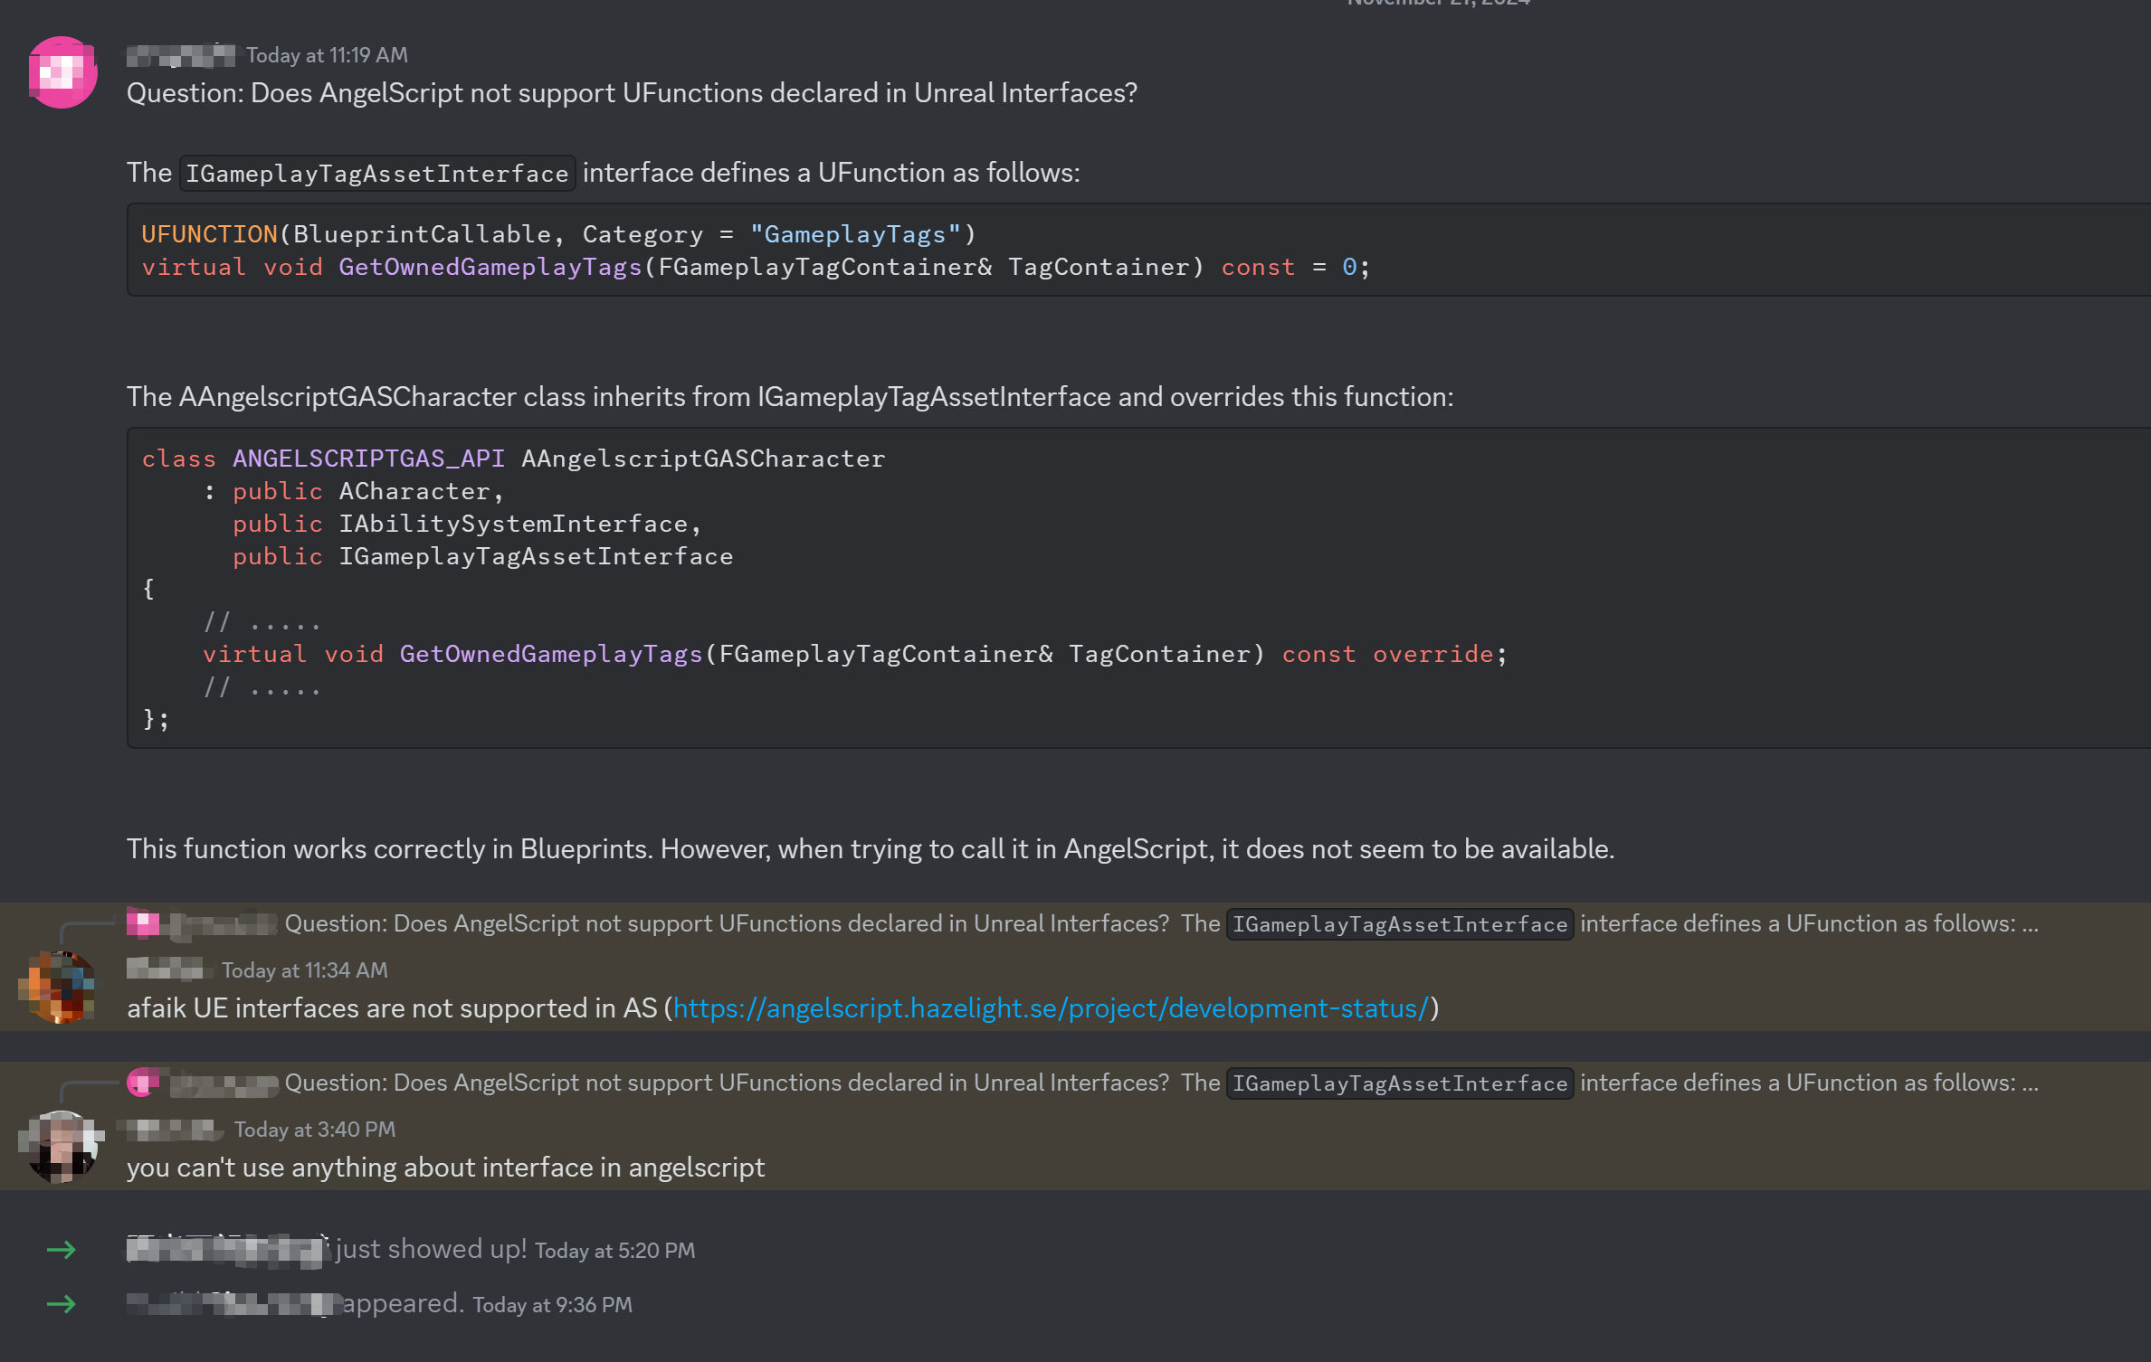
Task: Open the angelscript.hazelight.se development-status link
Action: pyautogui.click(x=1051, y=1008)
